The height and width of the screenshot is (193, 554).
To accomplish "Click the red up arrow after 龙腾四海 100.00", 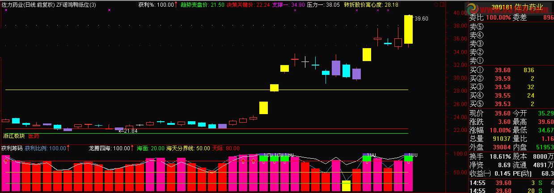I will click(132, 148).
